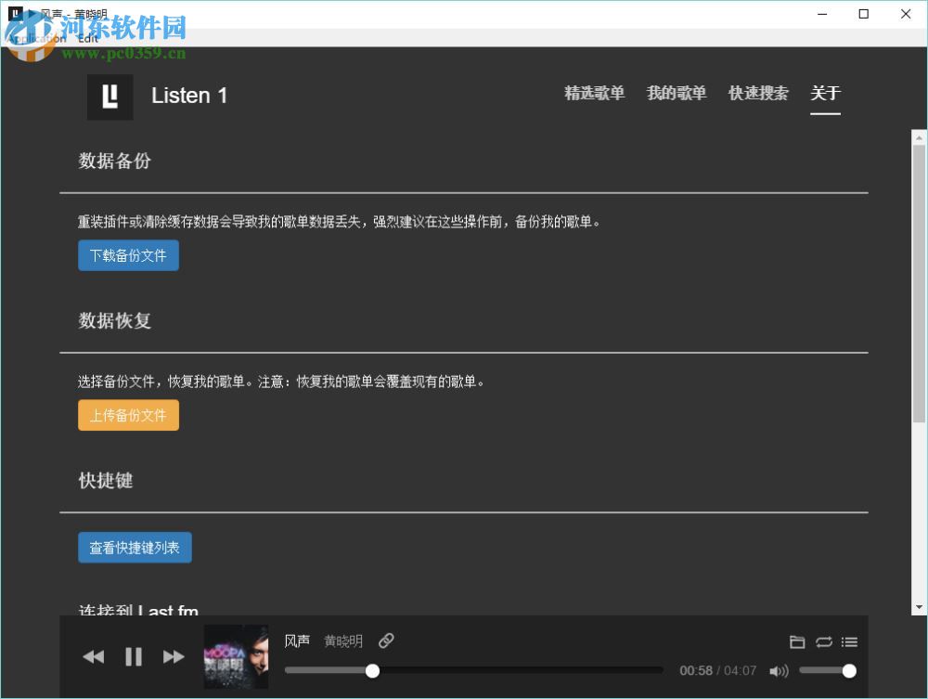Viewport: 928px width, 699px height.
Task: Open the folder icon in the player bar
Action: tap(797, 641)
